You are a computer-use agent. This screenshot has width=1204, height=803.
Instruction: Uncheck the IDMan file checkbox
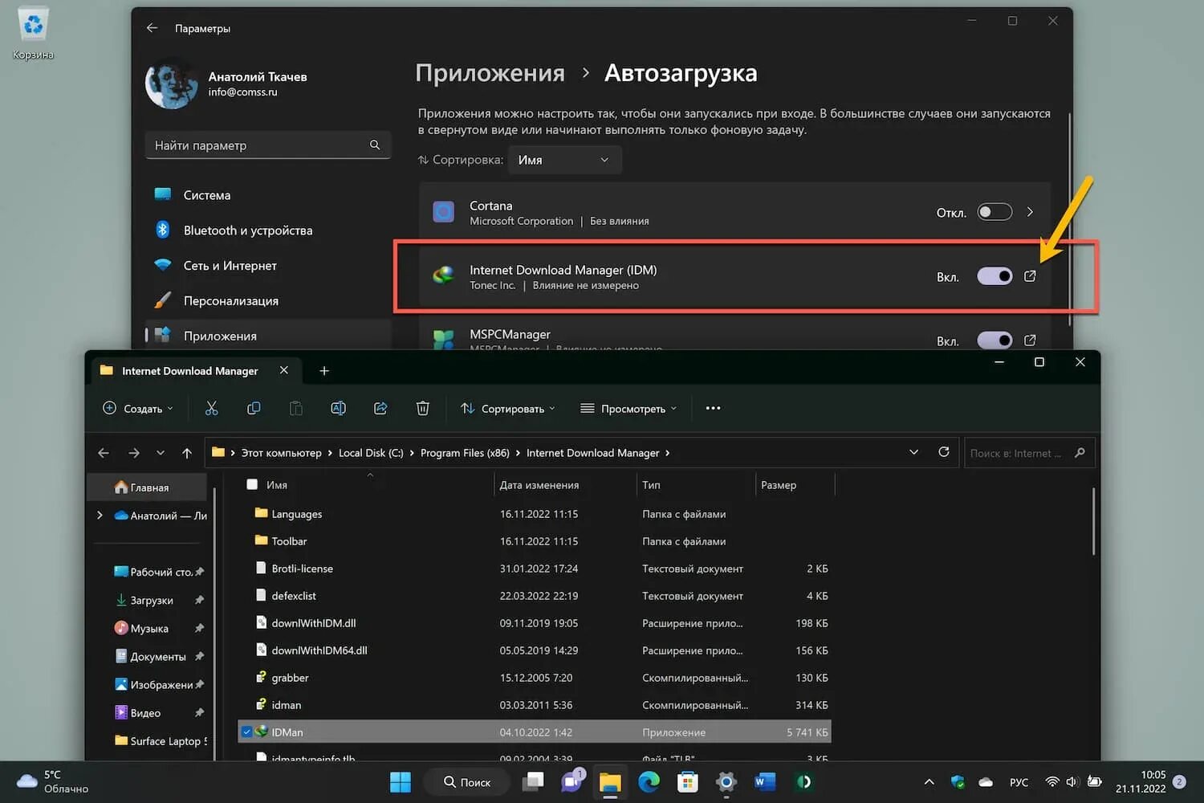[247, 732]
